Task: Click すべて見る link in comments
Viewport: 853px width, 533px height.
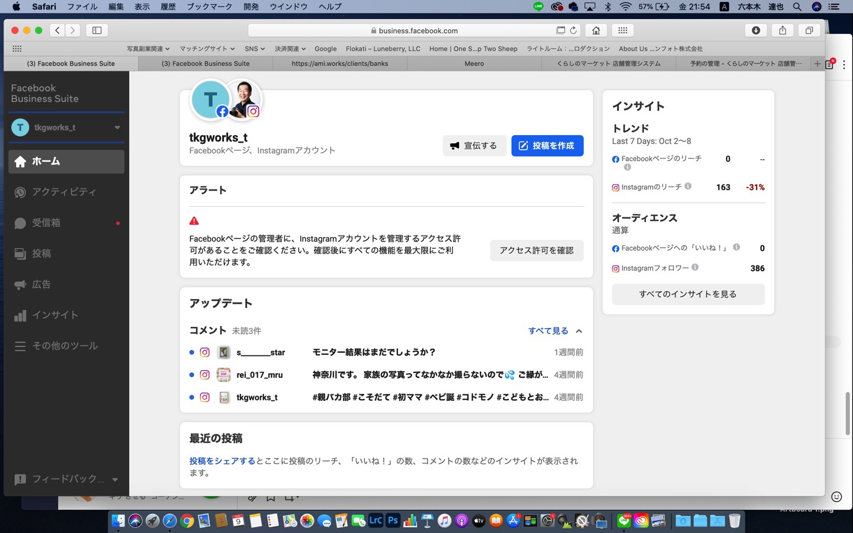Action: coord(548,331)
